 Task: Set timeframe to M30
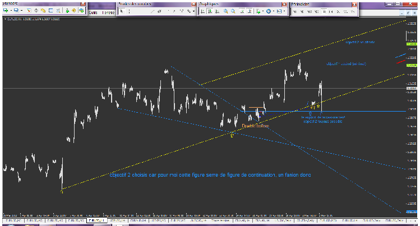tap(316, 12)
